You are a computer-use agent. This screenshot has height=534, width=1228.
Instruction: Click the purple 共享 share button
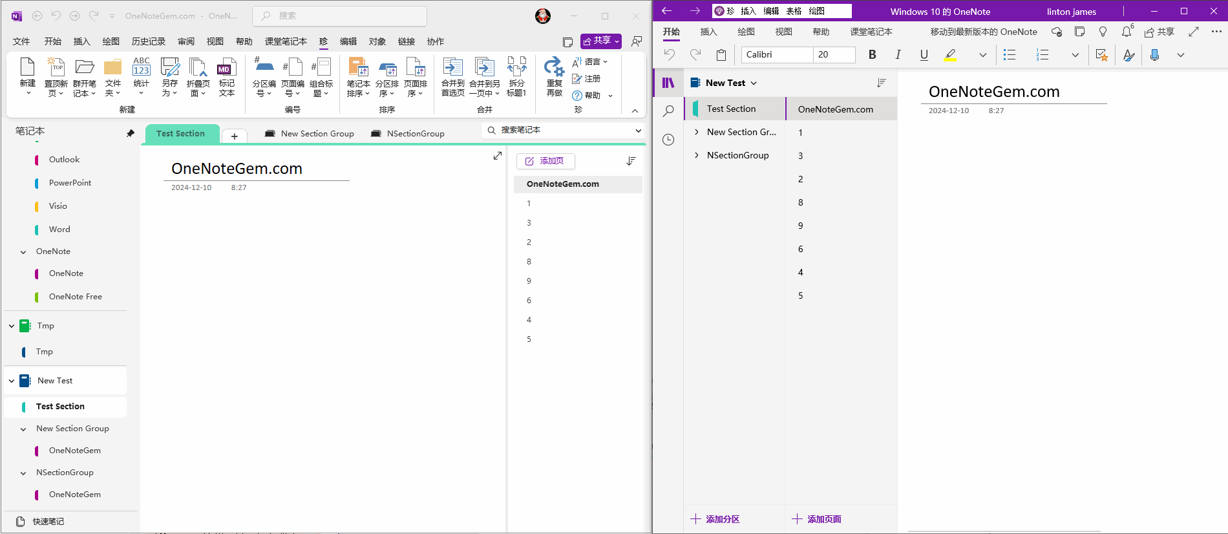tap(601, 41)
